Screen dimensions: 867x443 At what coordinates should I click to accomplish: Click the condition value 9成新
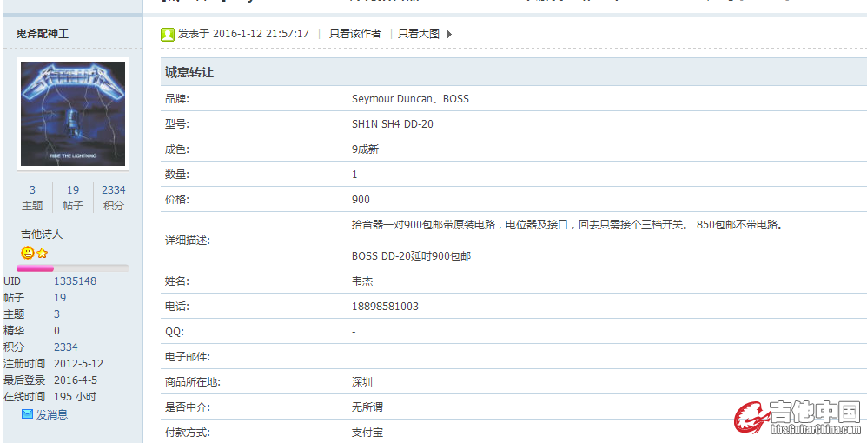(365, 149)
